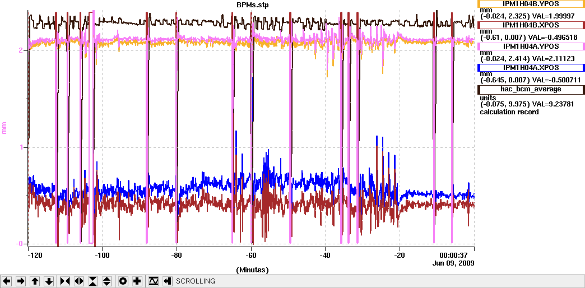Viewport: 585px width, 288px height.
Task: Click the -60 tick label on time axis
Action: [250, 256]
